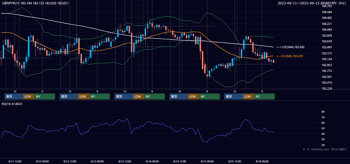The height and width of the screenshot is (164, 350).
Task: Click the 9/12 00:00 time axis label
Action: pos(42,161)
